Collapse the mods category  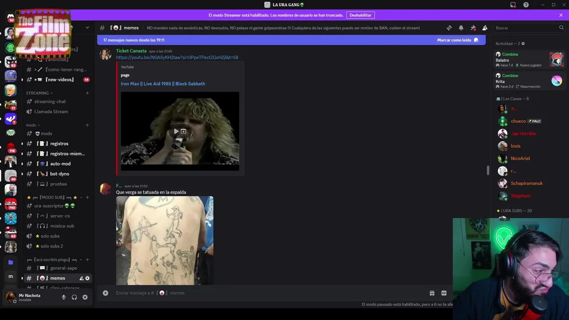tap(33, 125)
